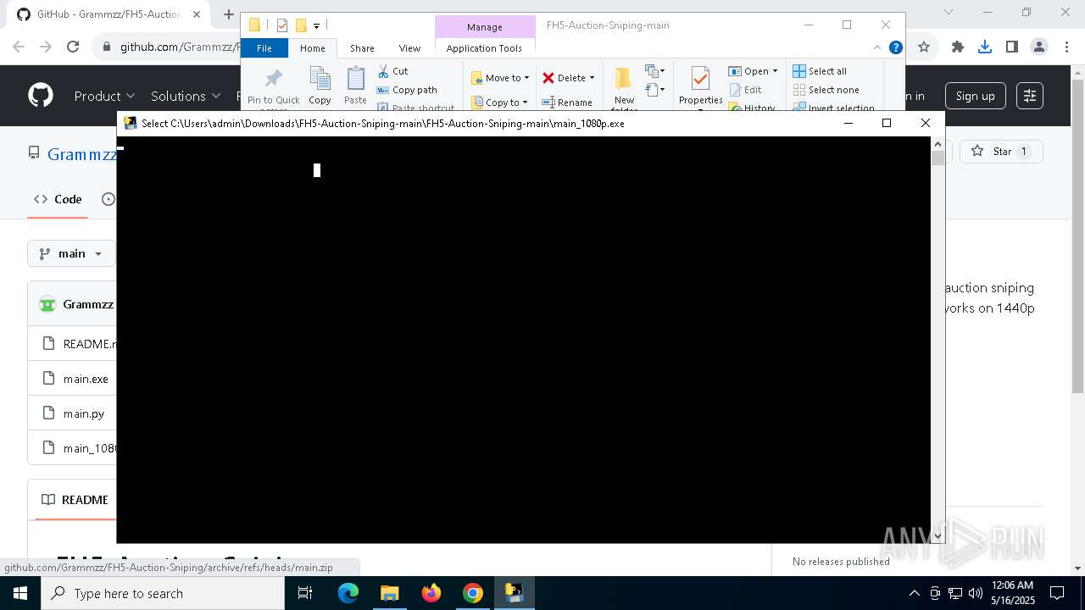Expand the Open dropdown in Explorer ribbon
The width and height of the screenshot is (1085, 610).
775,71
